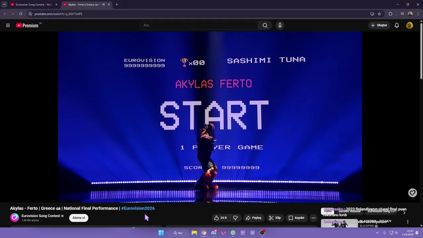The image size is (423, 238).
Task: Share the video via Paylaş
Action: [x=253, y=218]
